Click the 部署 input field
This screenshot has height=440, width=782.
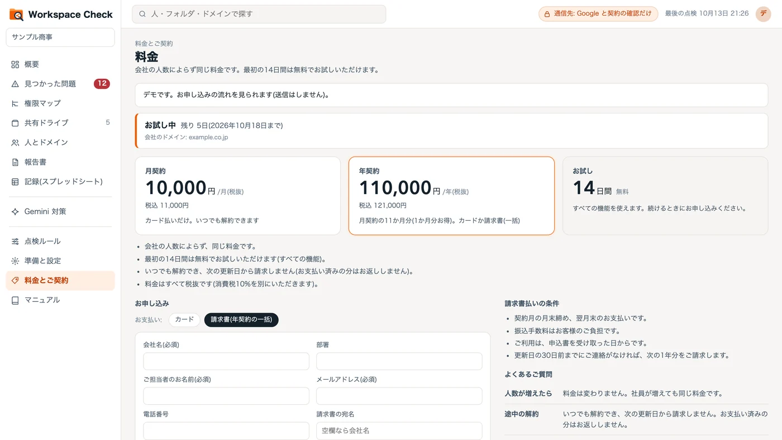coord(399,361)
